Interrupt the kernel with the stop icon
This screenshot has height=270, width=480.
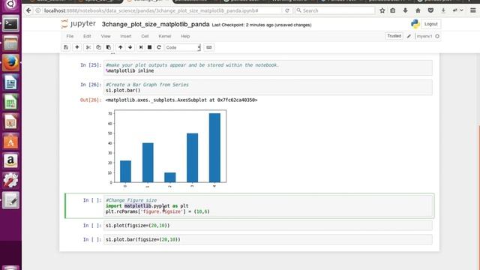point(150,47)
